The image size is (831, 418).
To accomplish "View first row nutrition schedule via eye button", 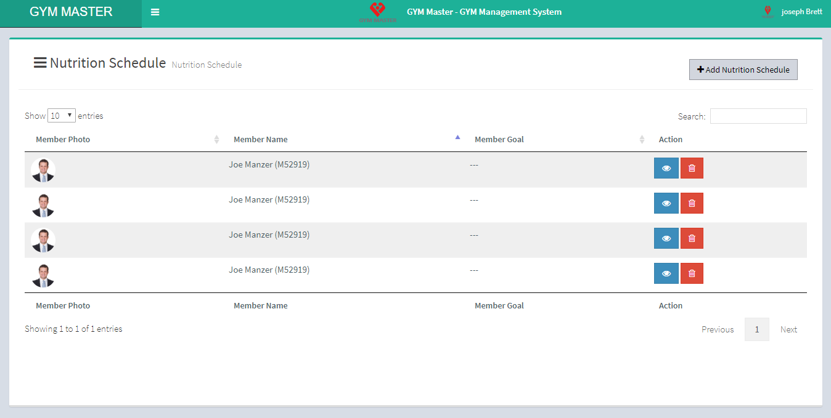I will coord(666,168).
